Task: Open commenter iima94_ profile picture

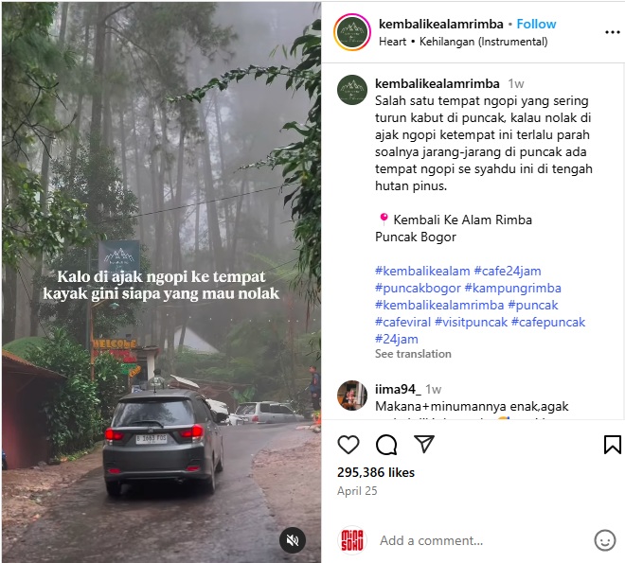Action: 352,396
